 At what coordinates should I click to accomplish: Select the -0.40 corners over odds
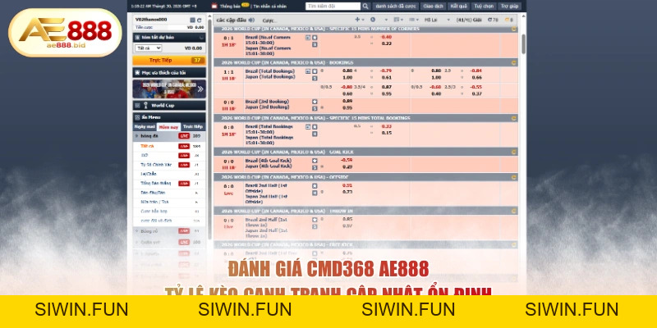click(386, 37)
